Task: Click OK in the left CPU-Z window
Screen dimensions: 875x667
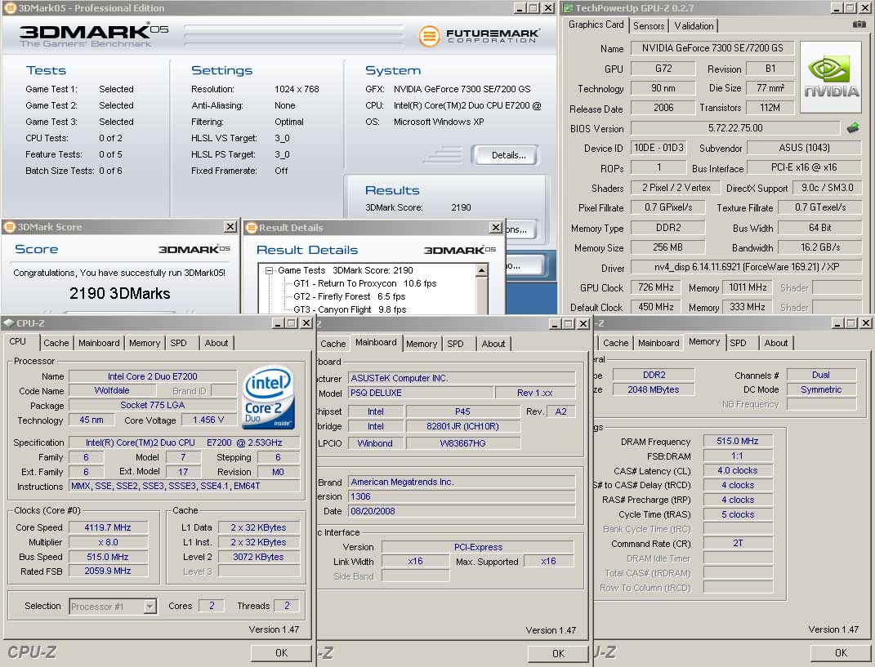Action: 281,652
